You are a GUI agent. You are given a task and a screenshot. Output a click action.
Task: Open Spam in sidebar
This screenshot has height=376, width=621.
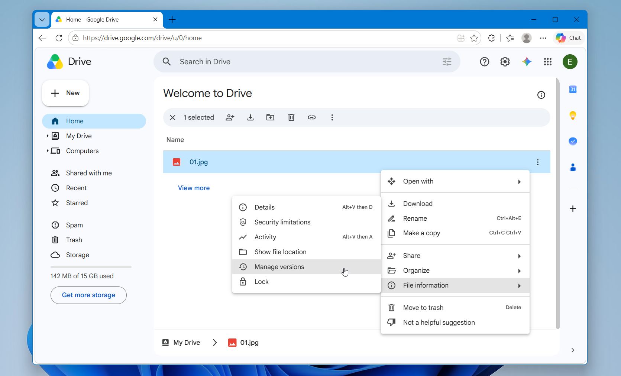pyautogui.click(x=94, y=225)
